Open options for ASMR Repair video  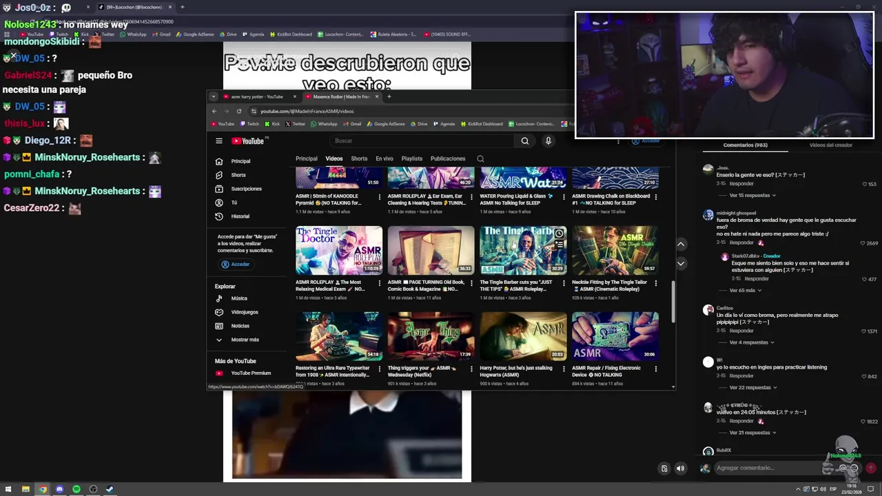click(655, 369)
